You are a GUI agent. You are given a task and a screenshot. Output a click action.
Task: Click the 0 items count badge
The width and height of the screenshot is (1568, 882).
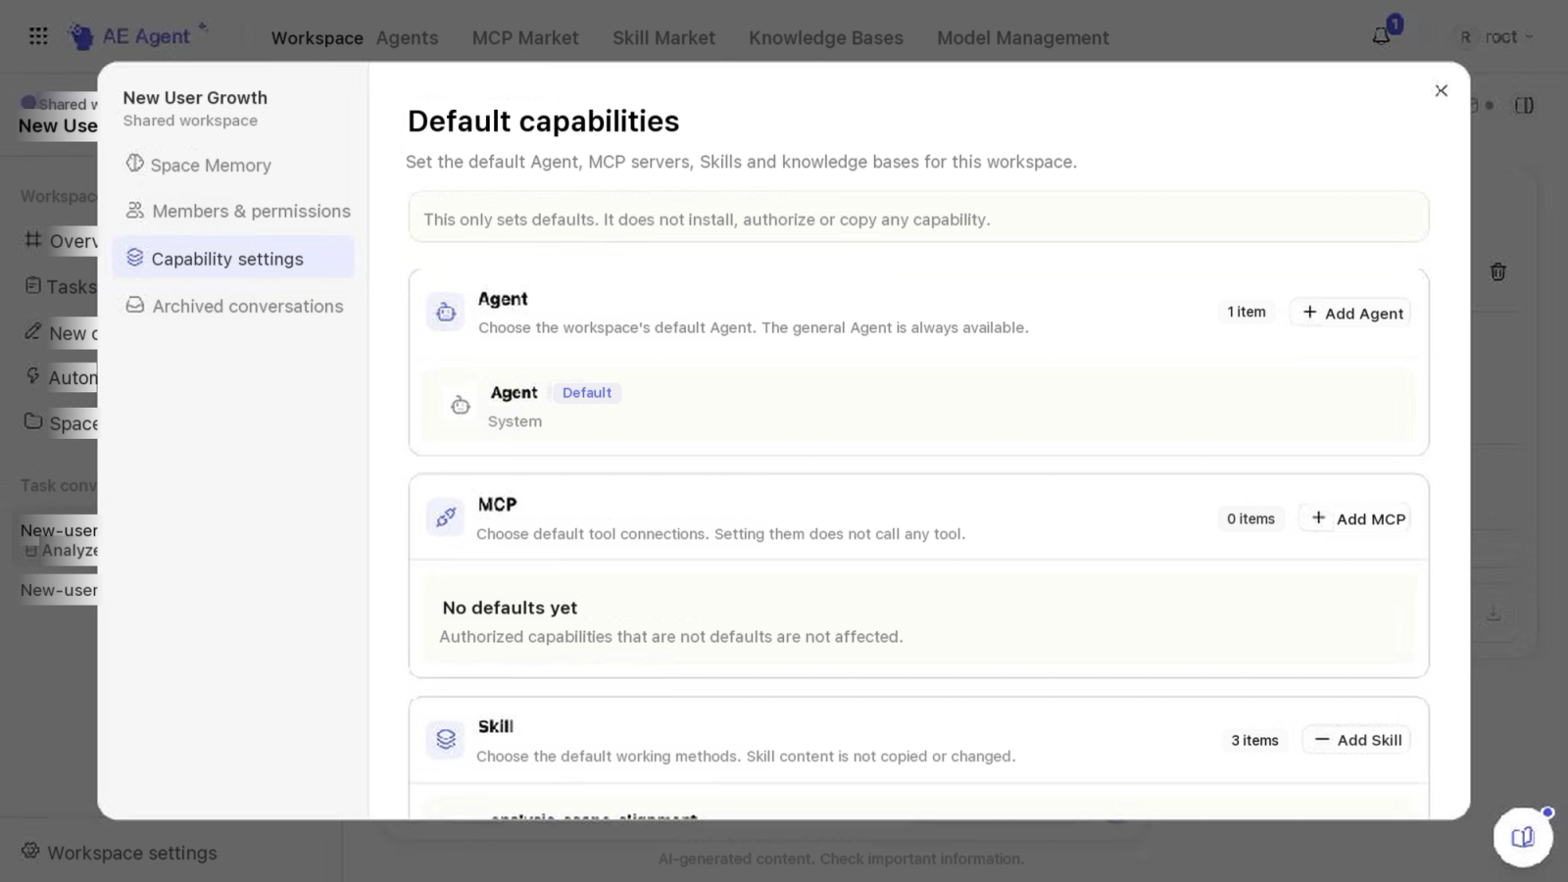[1250, 518]
